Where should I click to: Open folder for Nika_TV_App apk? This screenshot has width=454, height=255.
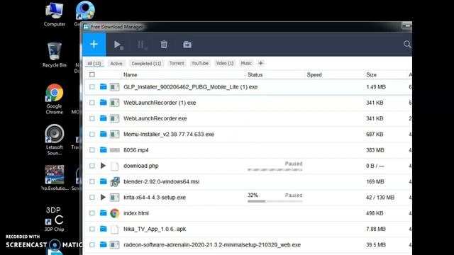pos(103,229)
